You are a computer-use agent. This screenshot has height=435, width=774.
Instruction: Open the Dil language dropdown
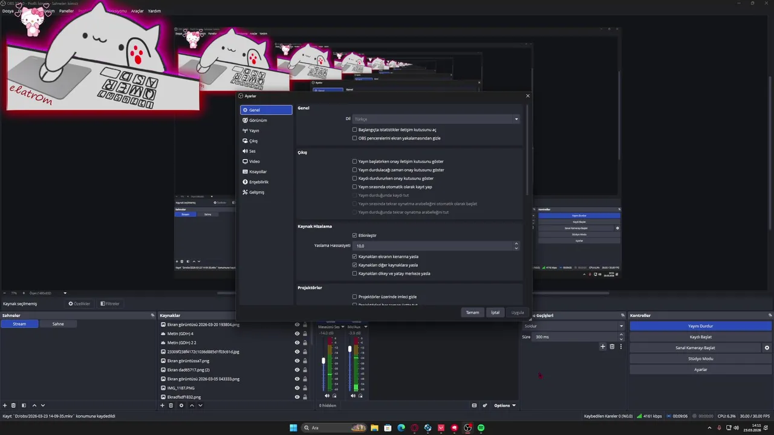436,119
